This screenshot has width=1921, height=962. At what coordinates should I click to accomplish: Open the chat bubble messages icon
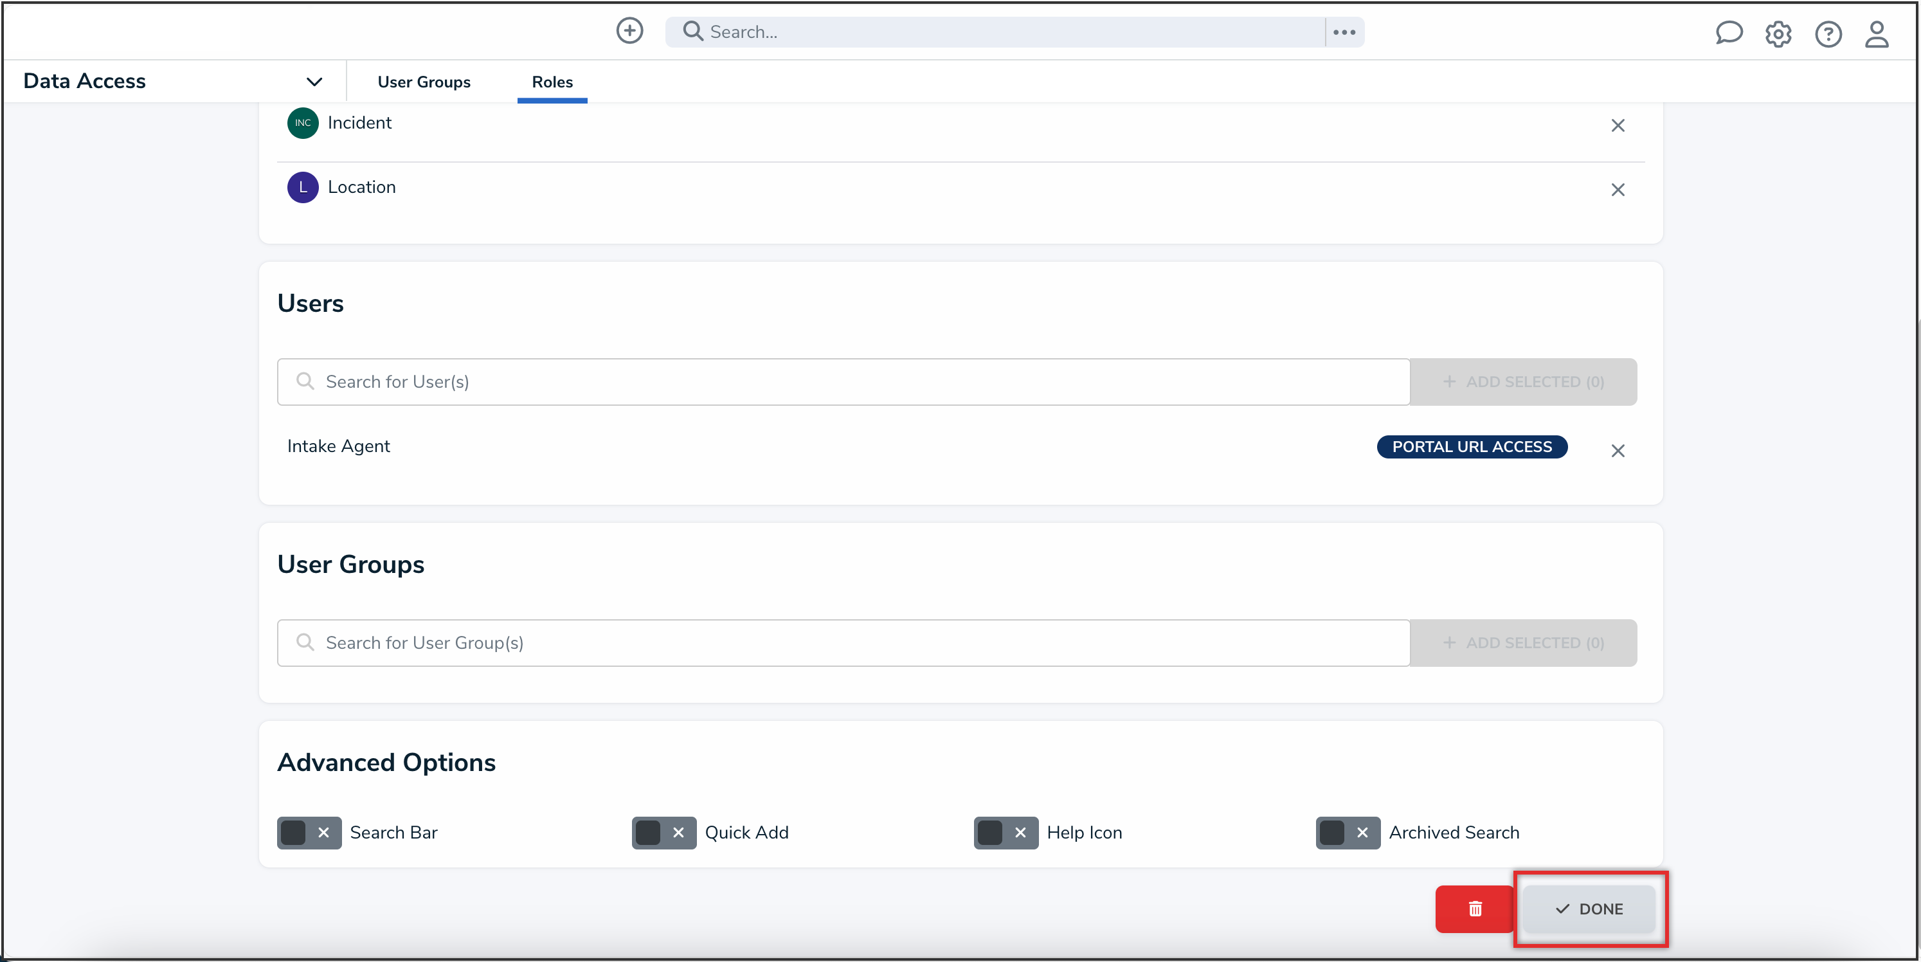(x=1728, y=33)
